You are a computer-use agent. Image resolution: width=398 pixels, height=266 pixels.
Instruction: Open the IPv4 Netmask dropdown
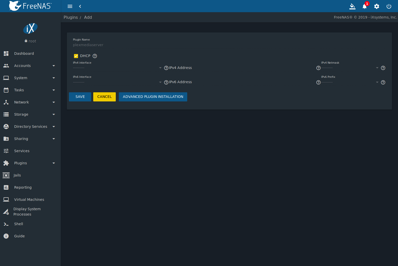tap(350, 68)
